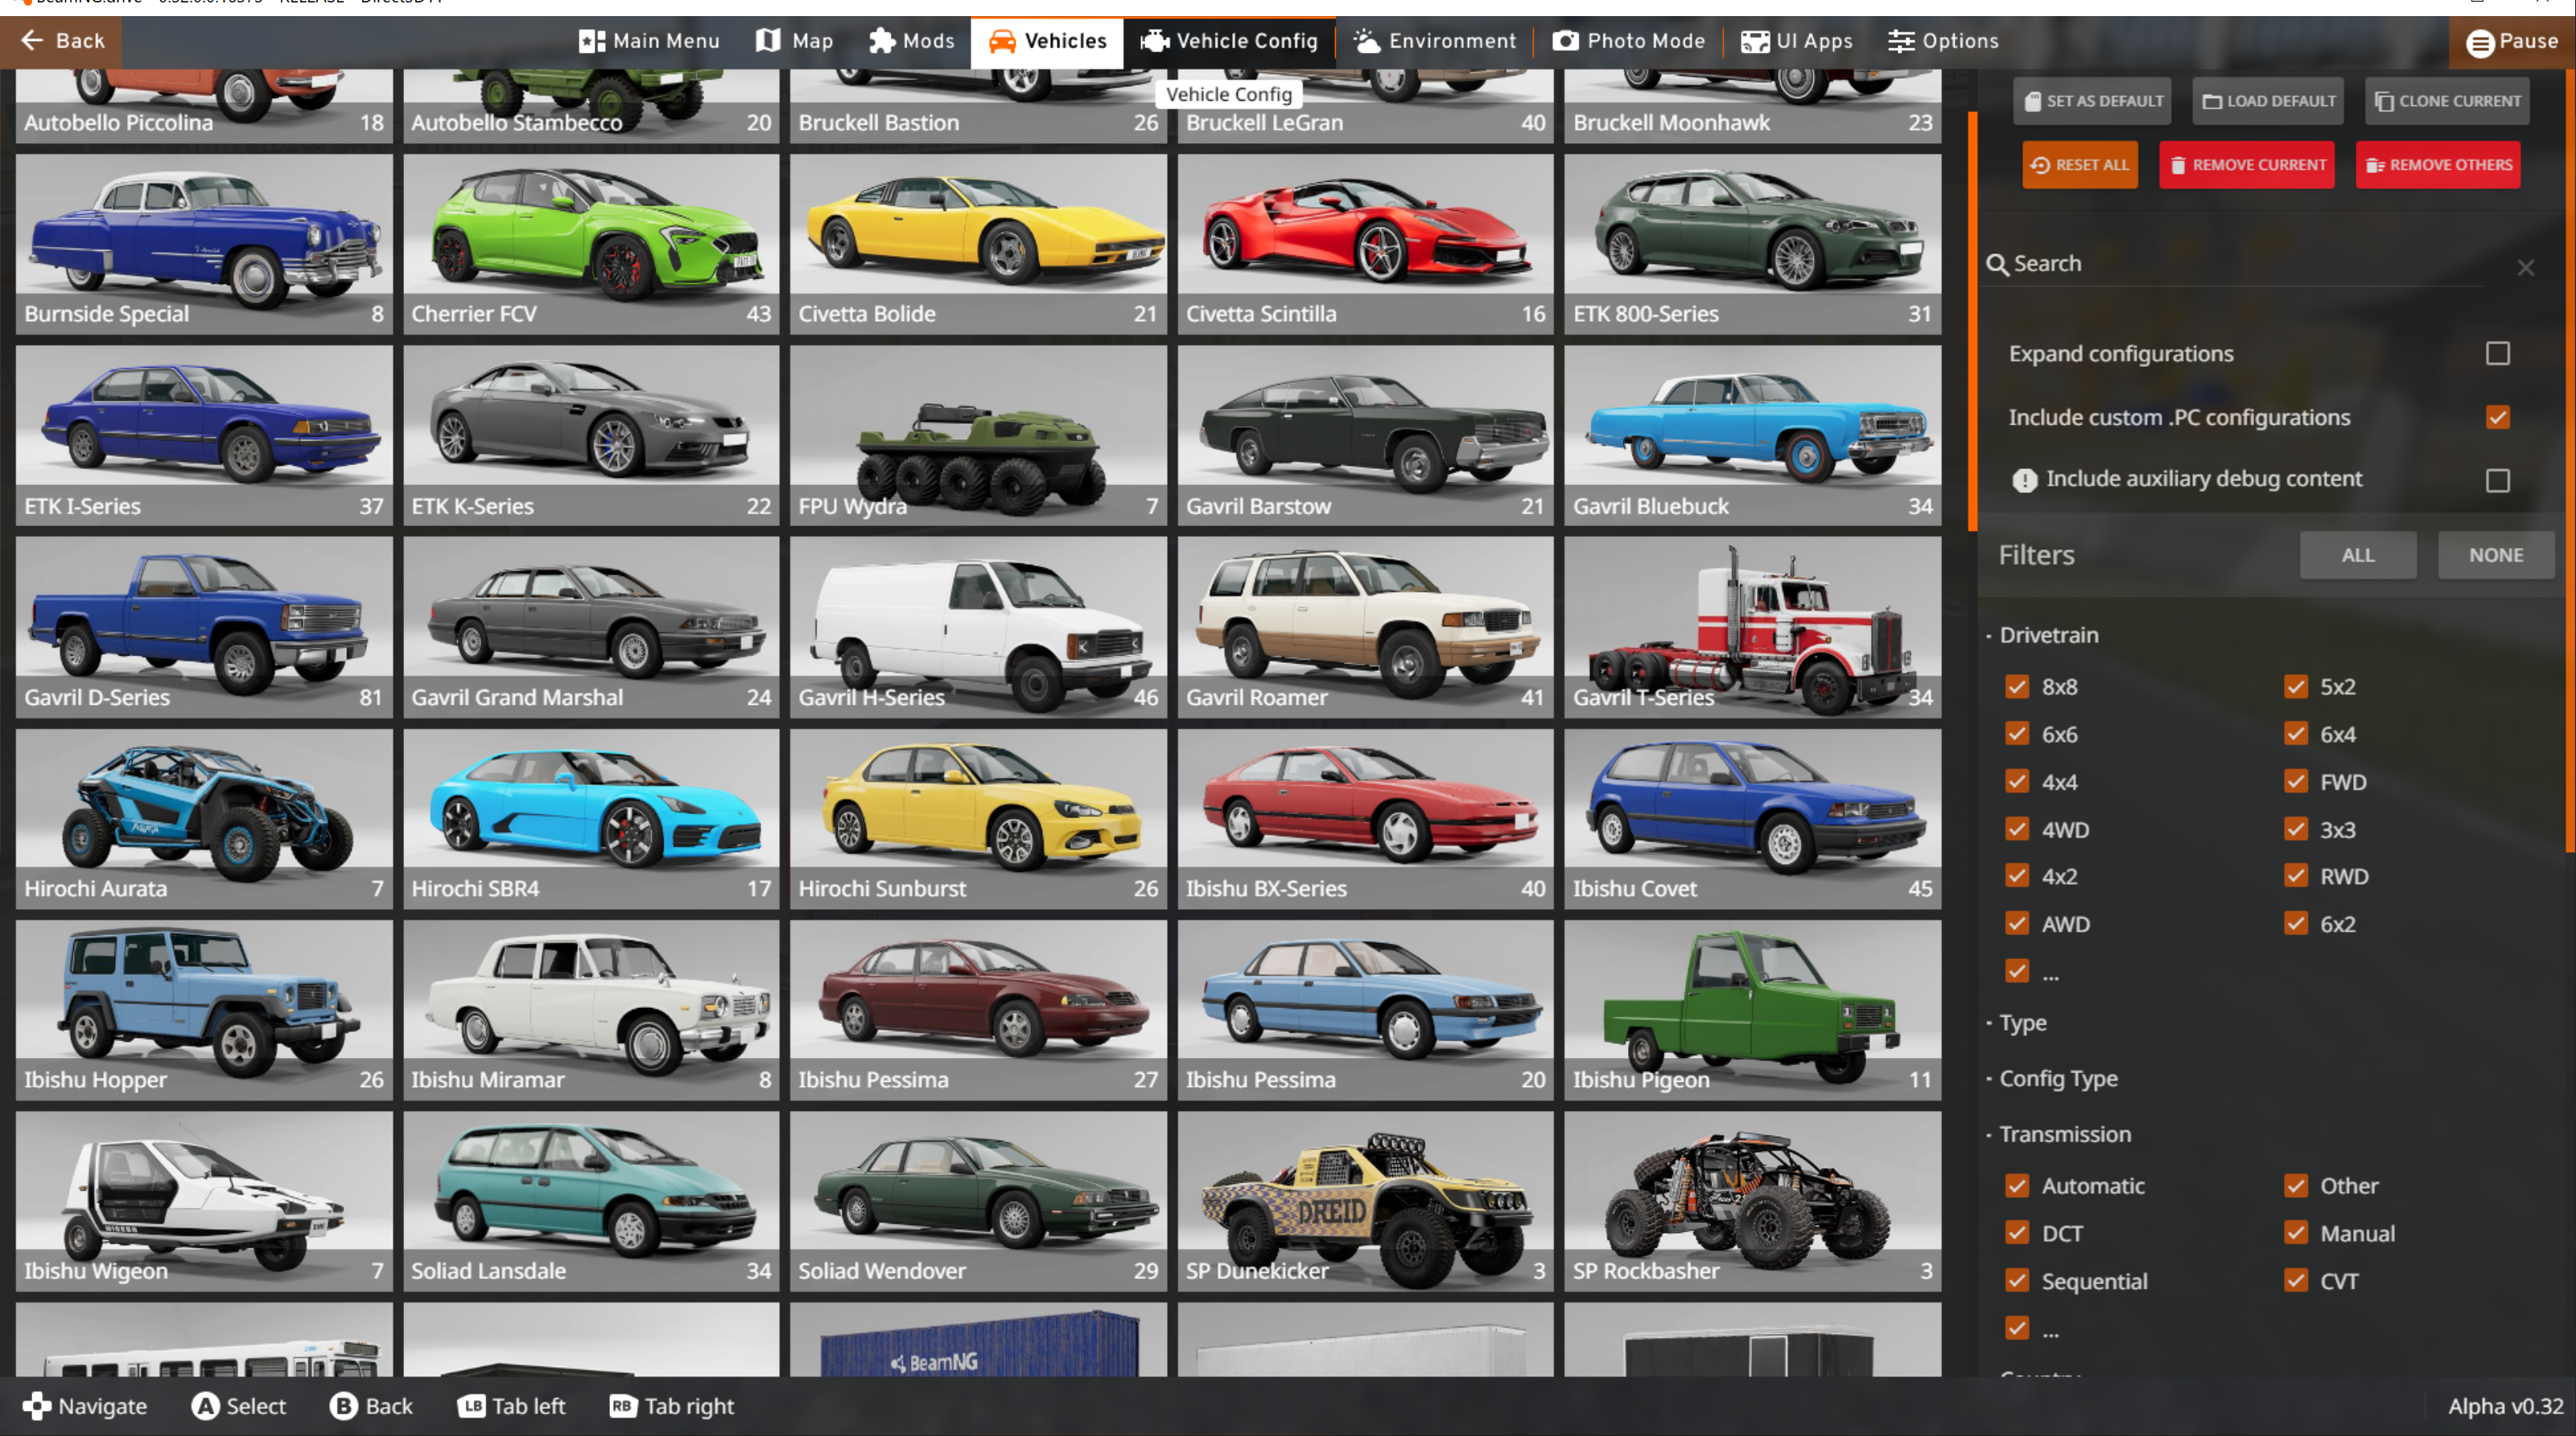The image size is (2576, 1436).
Task: Click the Navigate d-pad hint icon
Action: click(x=36, y=1406)
